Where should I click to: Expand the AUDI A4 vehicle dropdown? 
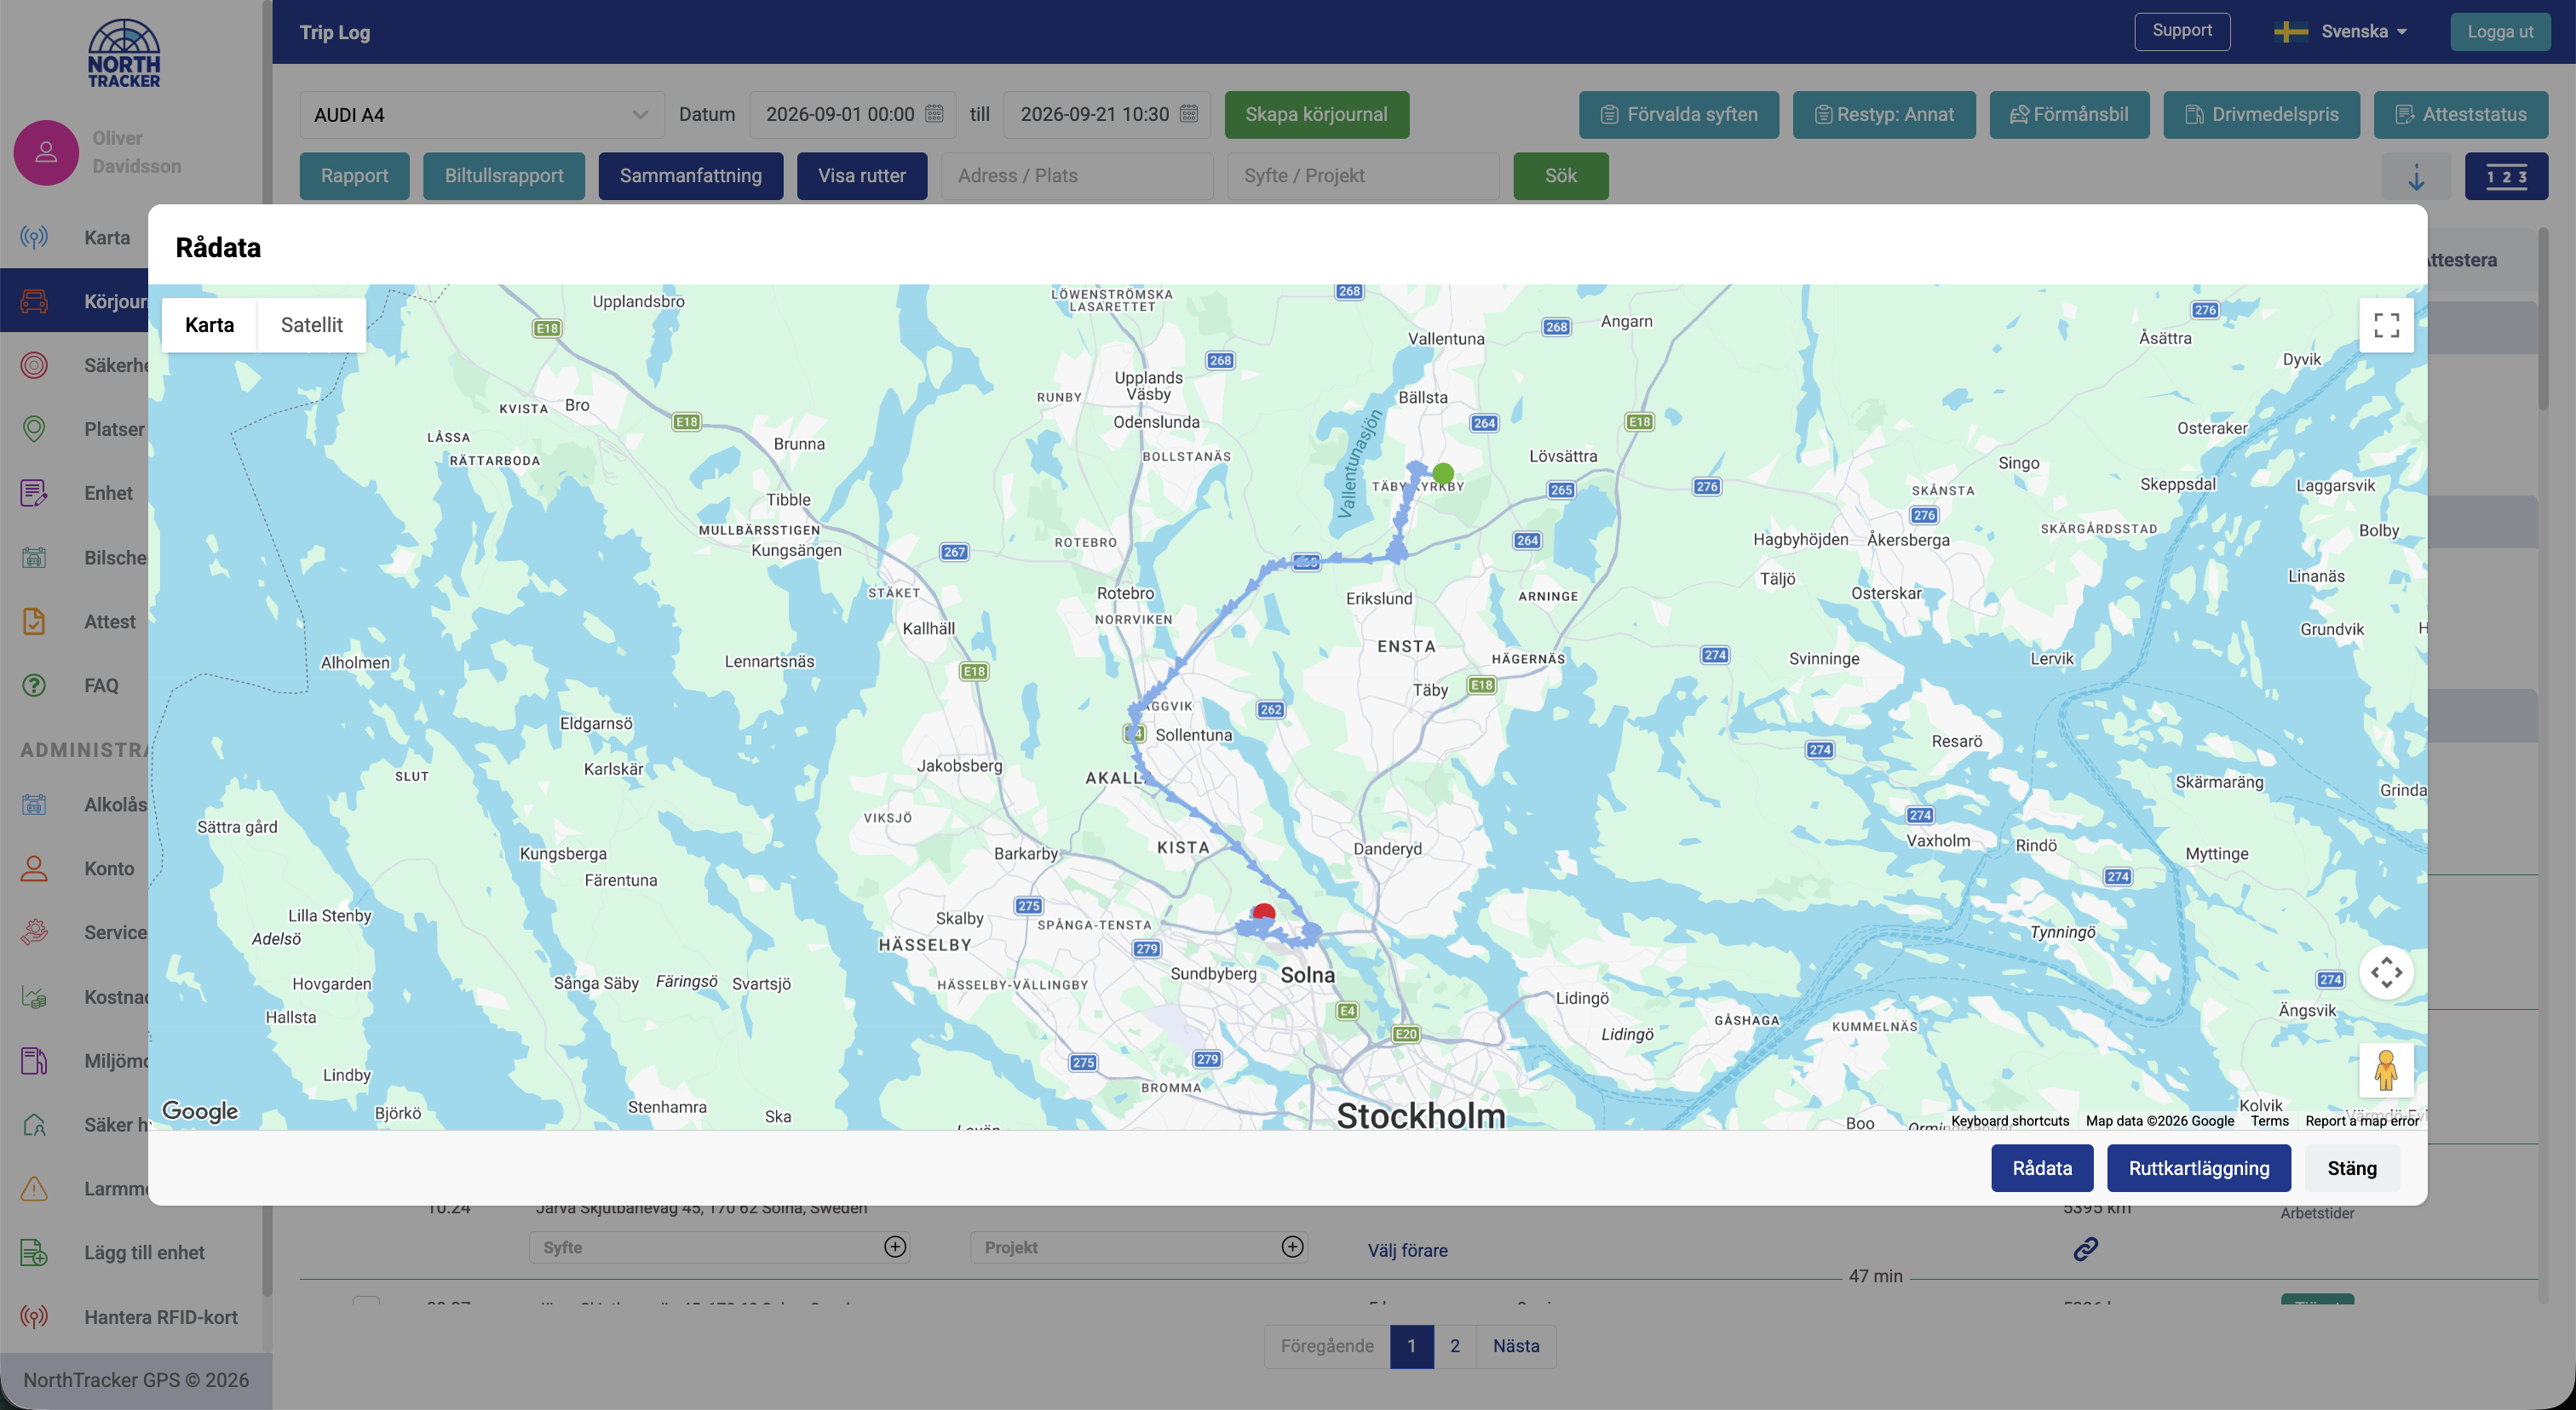coord(482,115)
